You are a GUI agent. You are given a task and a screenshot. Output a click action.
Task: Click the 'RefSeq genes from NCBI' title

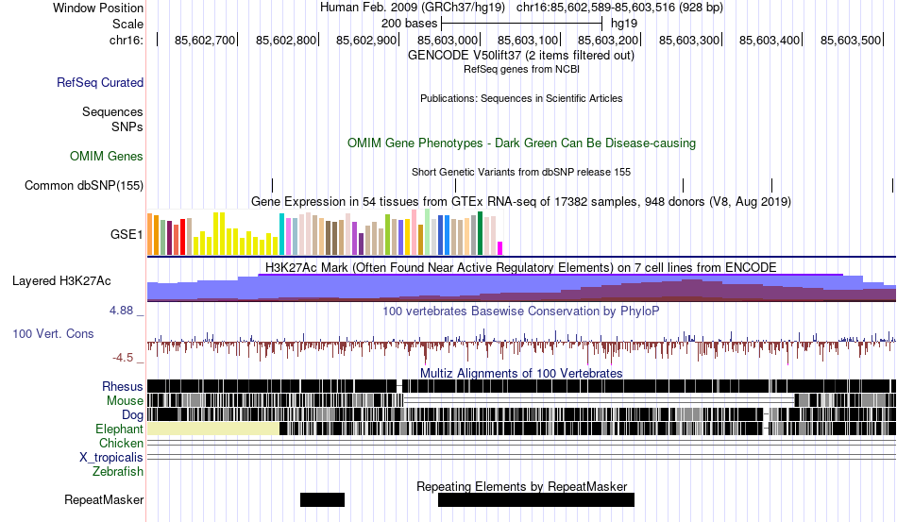522,69
